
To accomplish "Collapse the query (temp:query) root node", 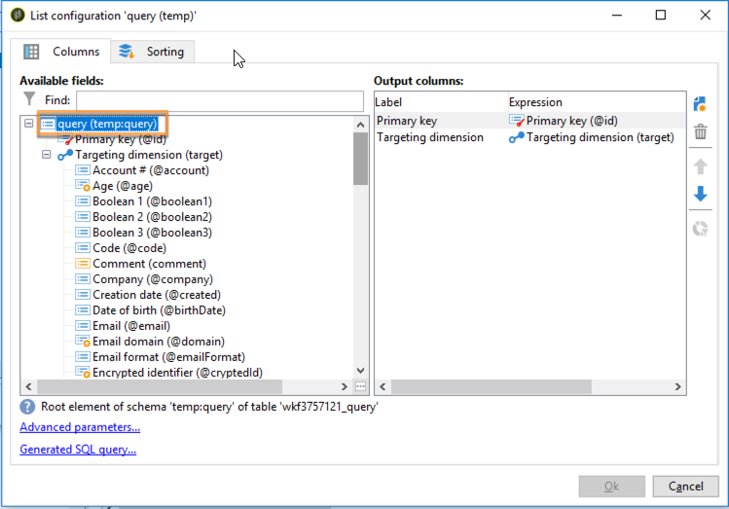I will (29, 124).
